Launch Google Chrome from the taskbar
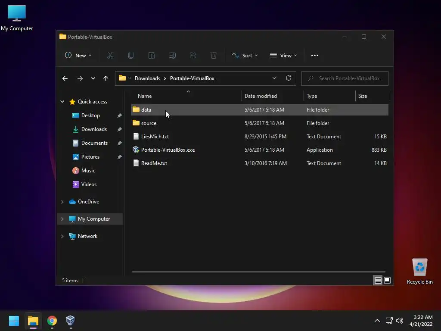 (52, 321)
